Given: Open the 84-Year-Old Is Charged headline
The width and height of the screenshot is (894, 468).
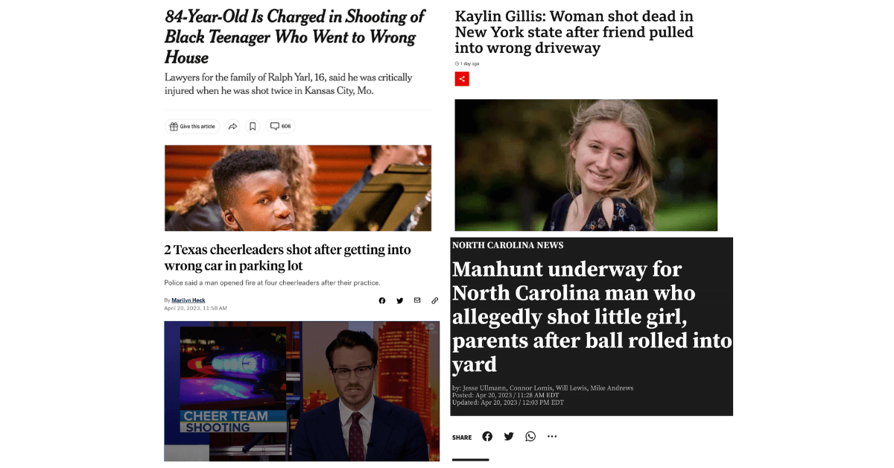Looking at the screenshot, I should 295,37.
